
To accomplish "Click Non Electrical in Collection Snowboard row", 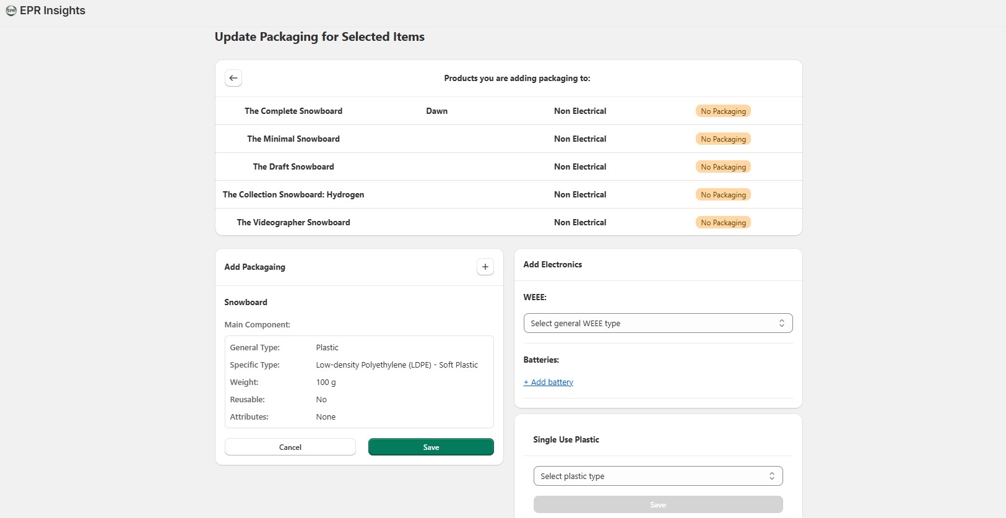I will [x=580, y=194].
